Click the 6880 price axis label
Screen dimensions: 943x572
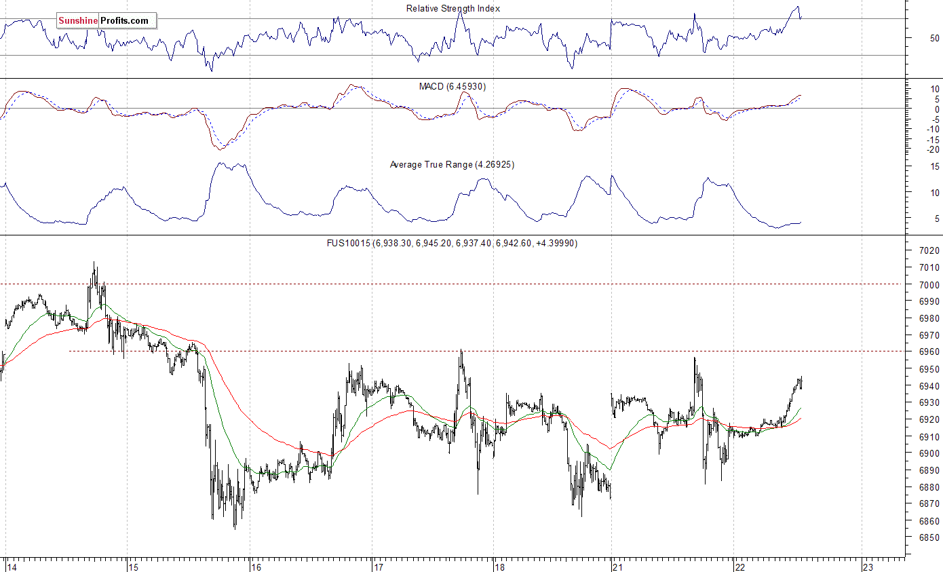point(929,487)
